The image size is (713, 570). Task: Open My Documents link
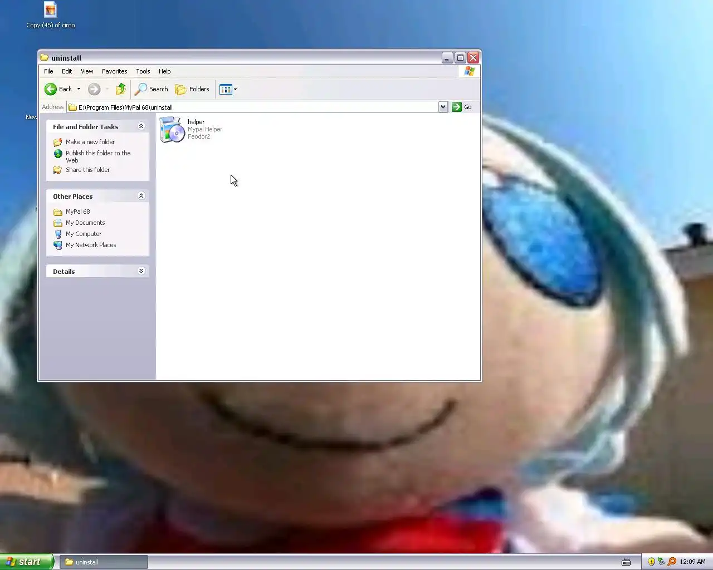pos(85,223)
